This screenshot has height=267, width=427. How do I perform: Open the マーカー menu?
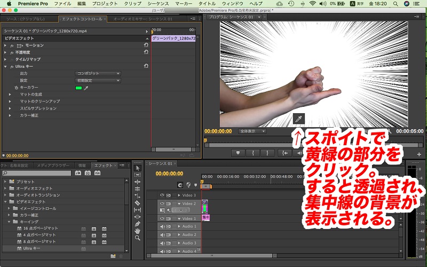click(184, 4)
